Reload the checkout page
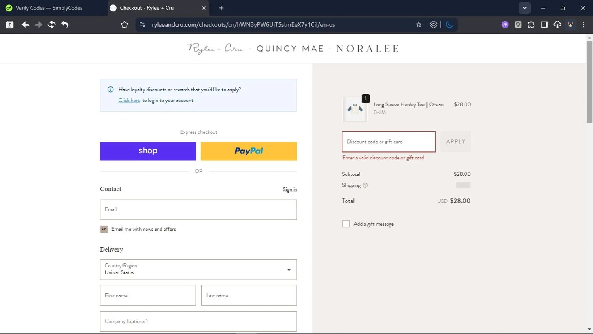This screenshot has height=334, width=593. 51,25
